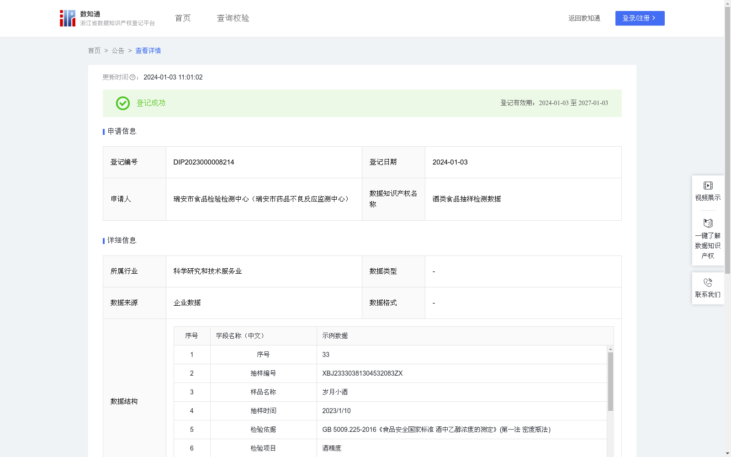The image size is (731, 457).
Task: Click the 登录/注册 button
Action: [x=640, y=18]
